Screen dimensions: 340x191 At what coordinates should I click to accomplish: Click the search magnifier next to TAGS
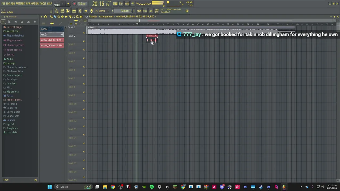pos(36,180)
